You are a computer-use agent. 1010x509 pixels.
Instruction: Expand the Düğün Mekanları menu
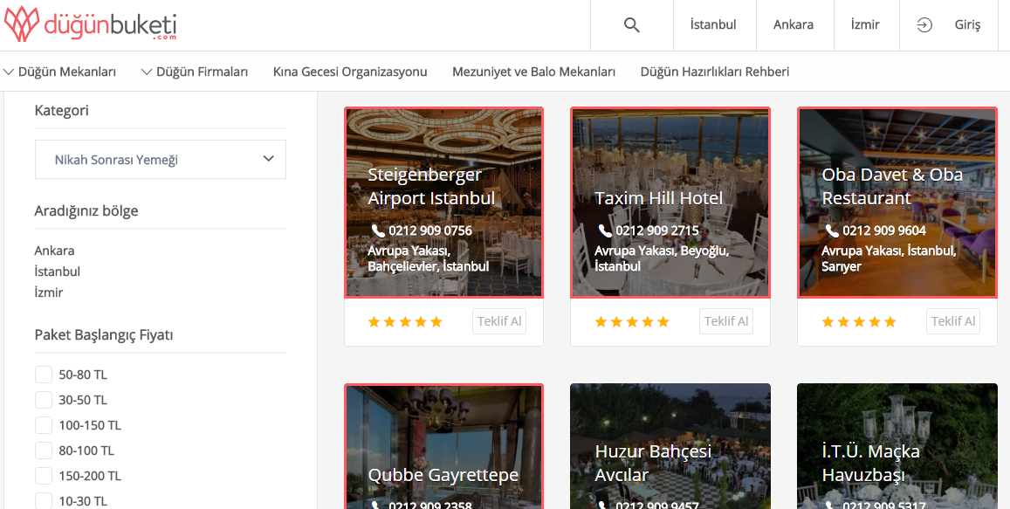click(x=60, y=72)
